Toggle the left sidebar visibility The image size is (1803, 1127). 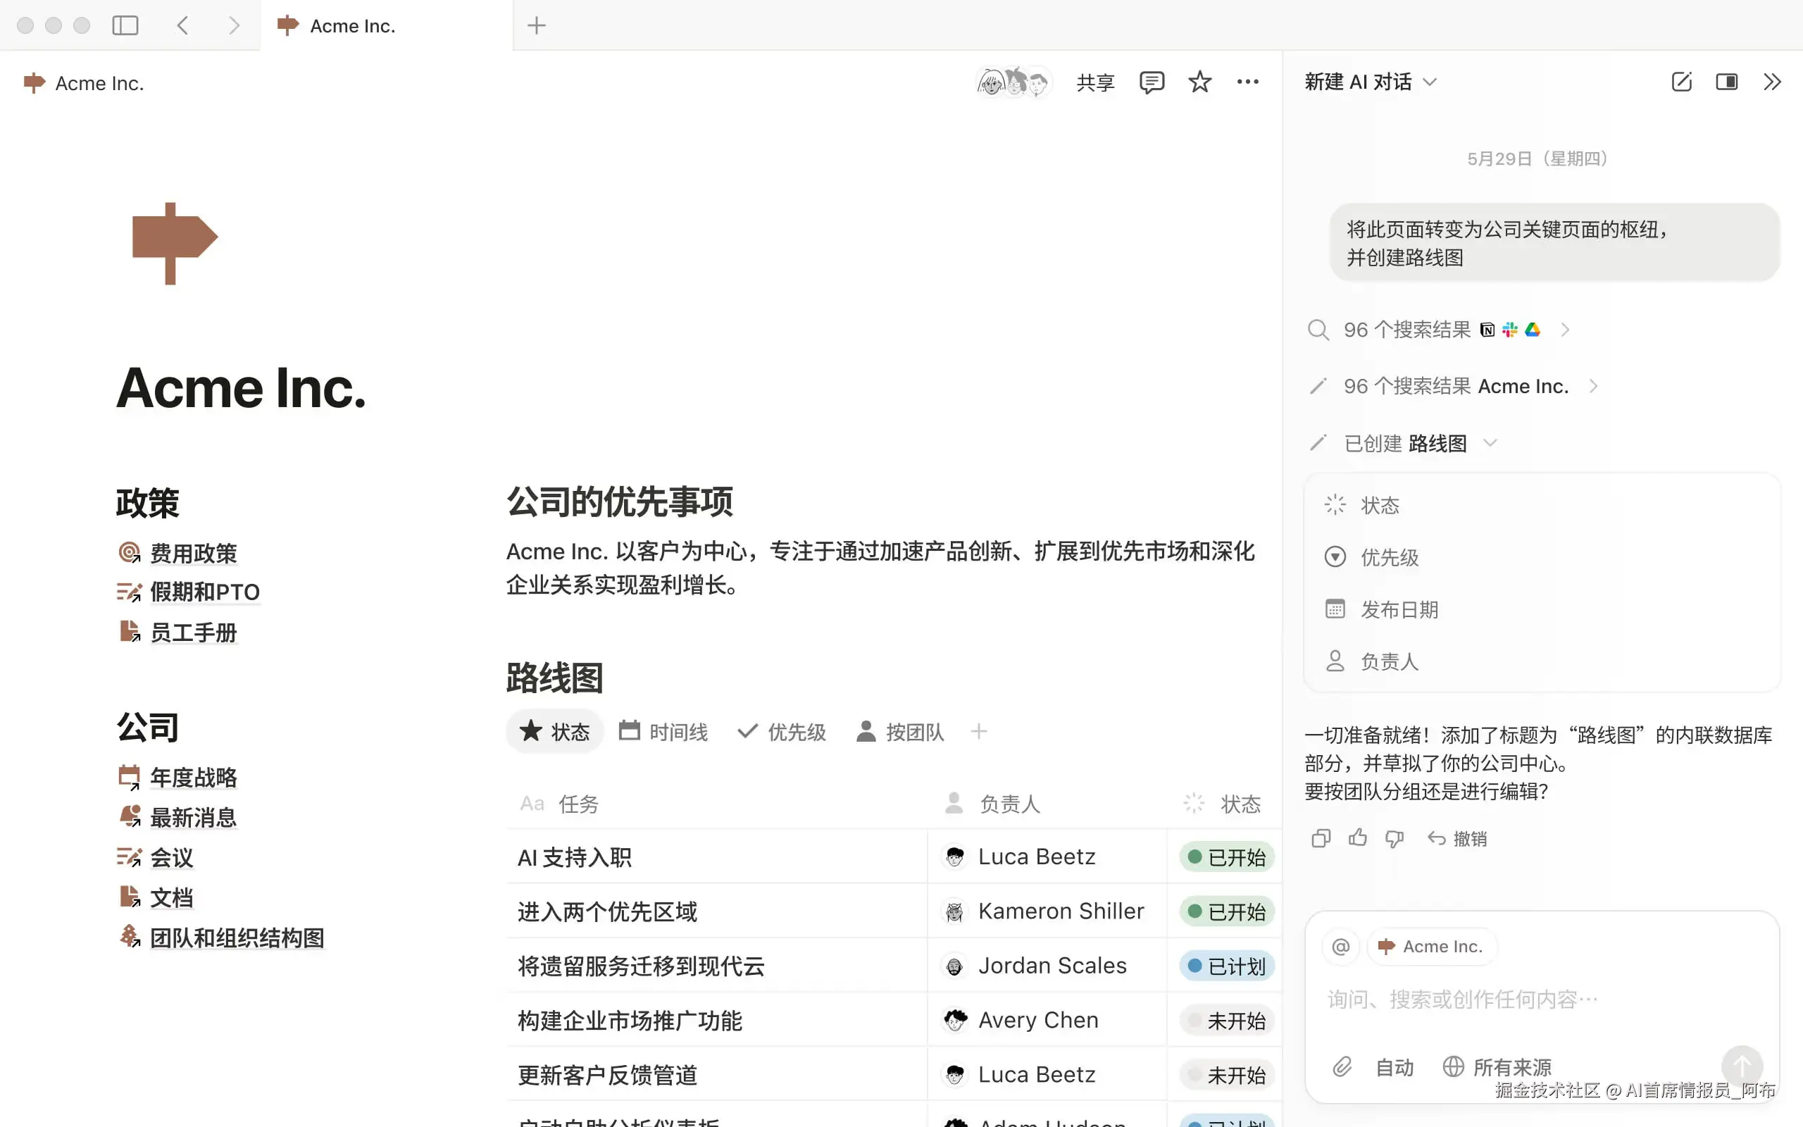point(125,25)
